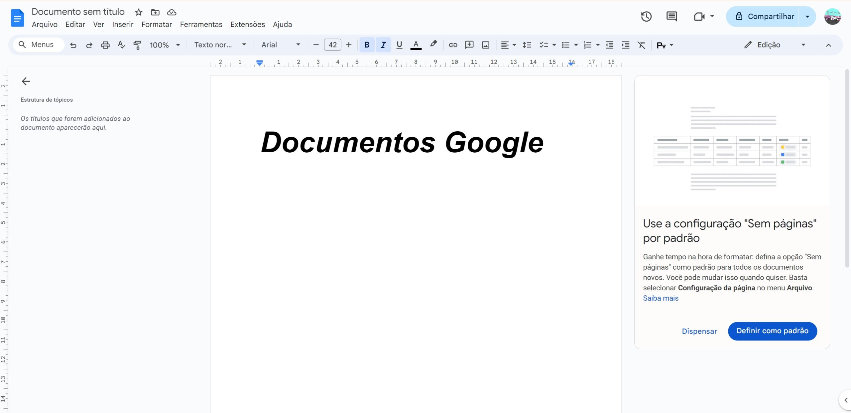Click the Menus search box

click(39, 45)
